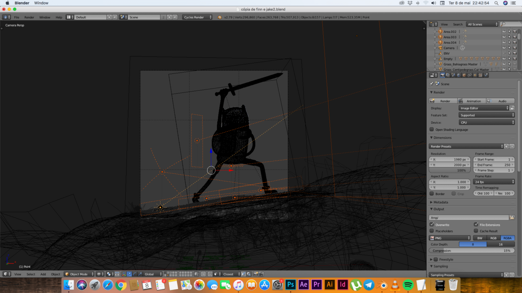Click the Render Layers properties icon

[x=448, y=75]
